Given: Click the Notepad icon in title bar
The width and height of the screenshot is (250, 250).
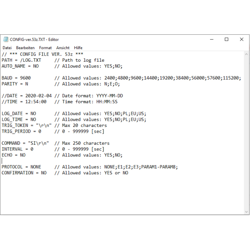Looking at the screenshot, I should click(6, 40).
